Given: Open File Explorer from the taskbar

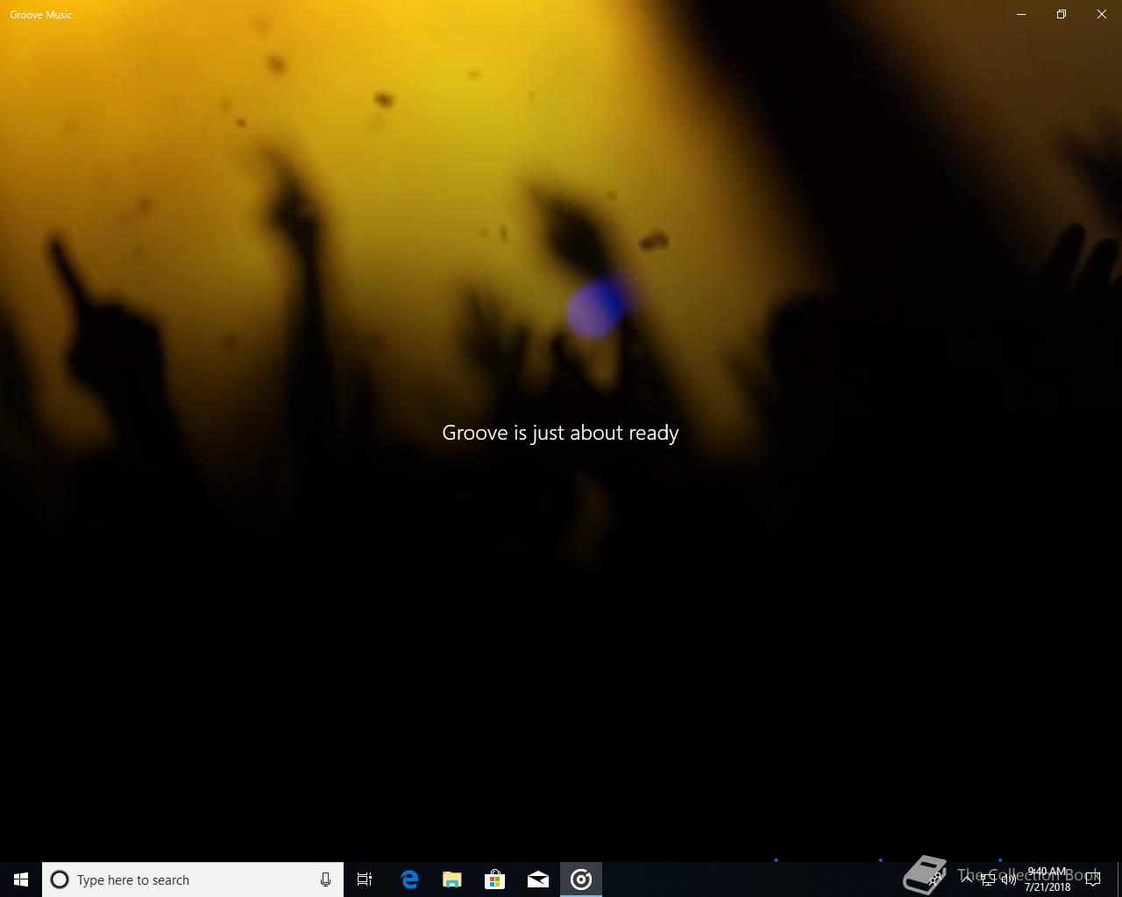Looking at the screenshot, I should click(x=451, y=879).
